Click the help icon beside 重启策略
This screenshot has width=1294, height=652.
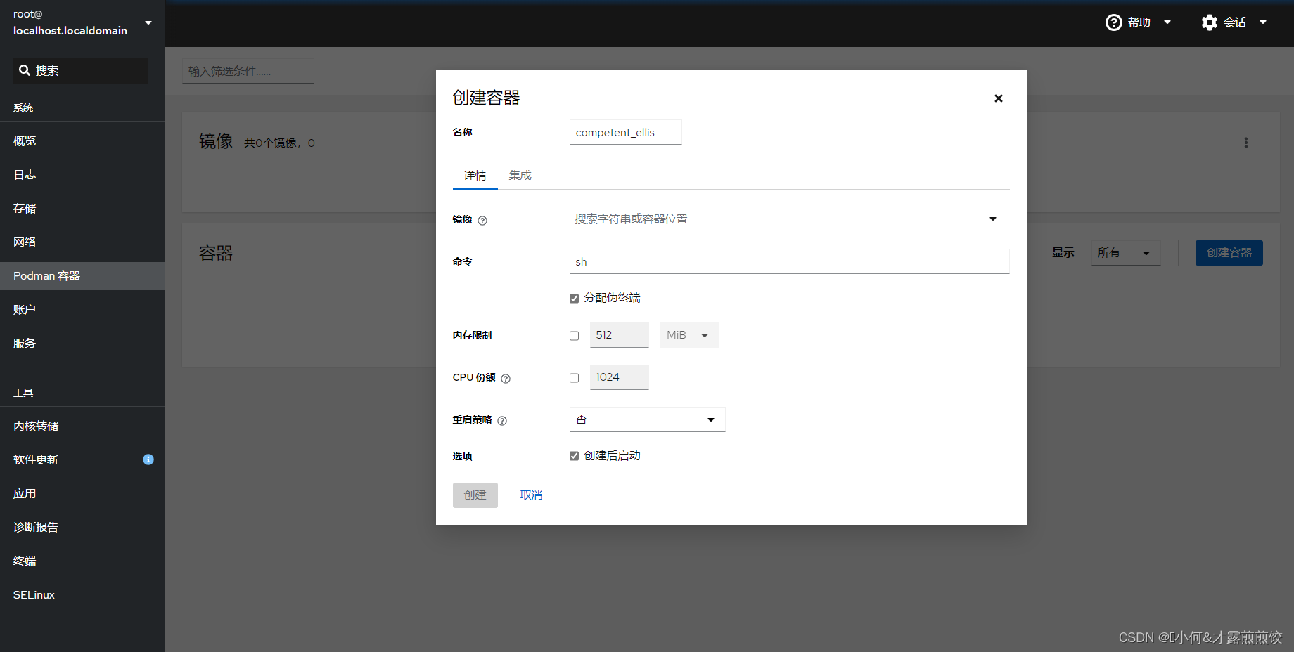tap(501, 420)
